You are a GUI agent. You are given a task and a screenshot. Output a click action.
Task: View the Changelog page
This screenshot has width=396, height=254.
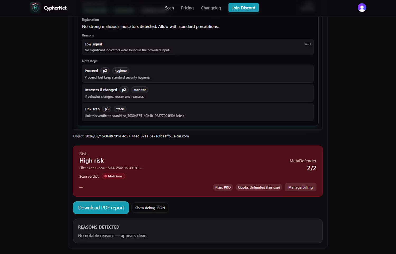pyautogui.click(x=211, y=8)
